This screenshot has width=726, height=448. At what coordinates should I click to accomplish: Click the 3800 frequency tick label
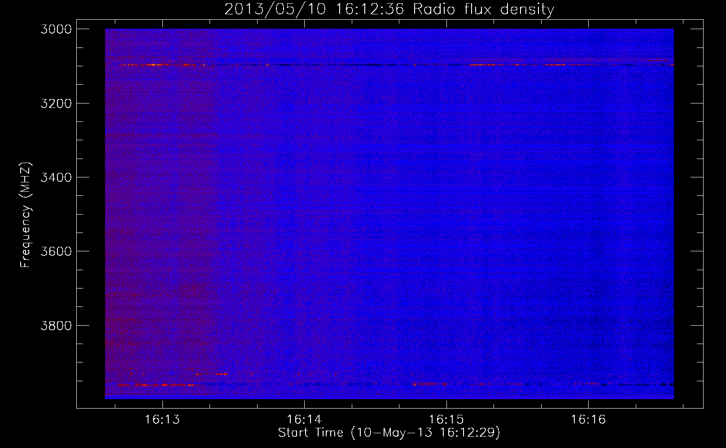[56, 325]
